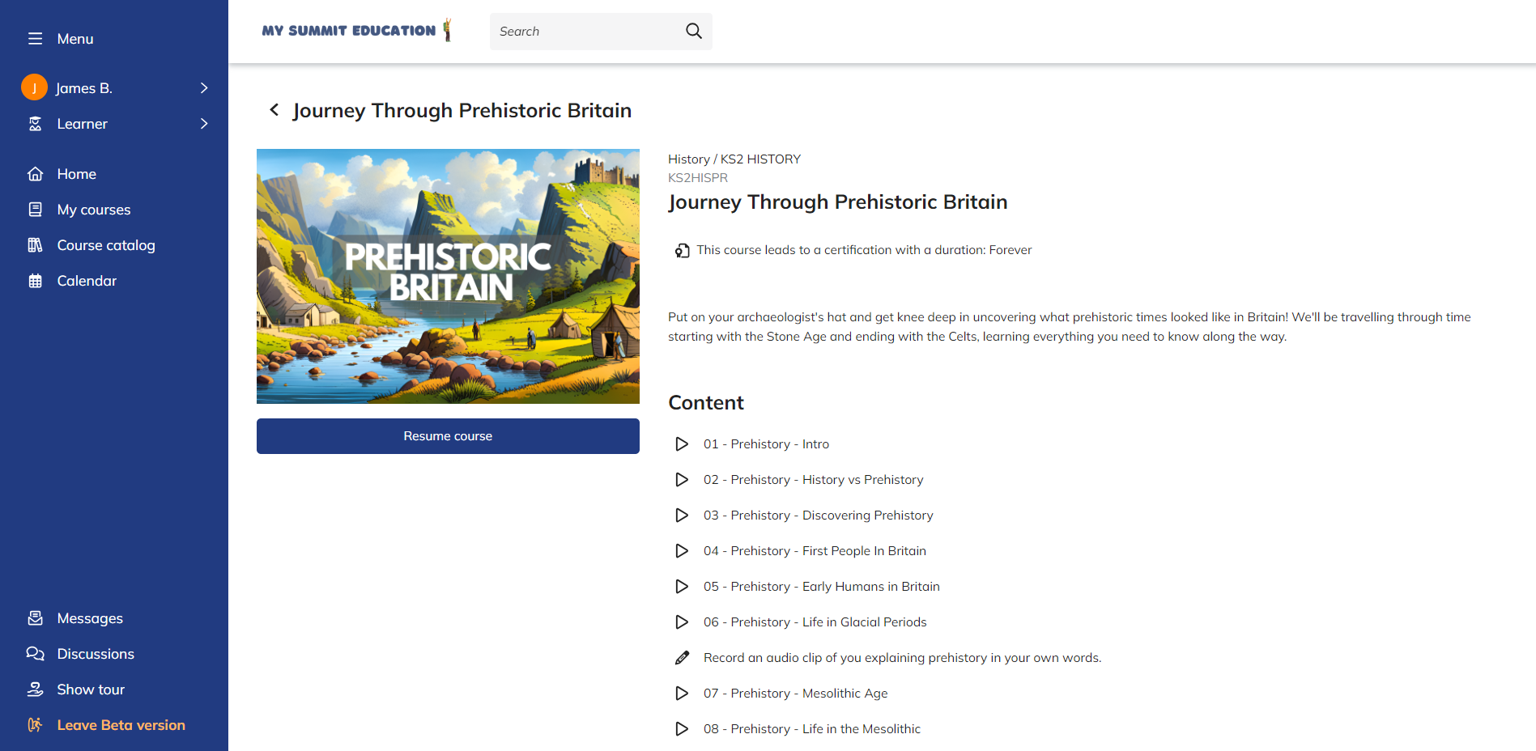This screenshot has width=1536, height=751.
Task: Open 04 - Prehistory - First People In Britain
Action: [815, 551]
